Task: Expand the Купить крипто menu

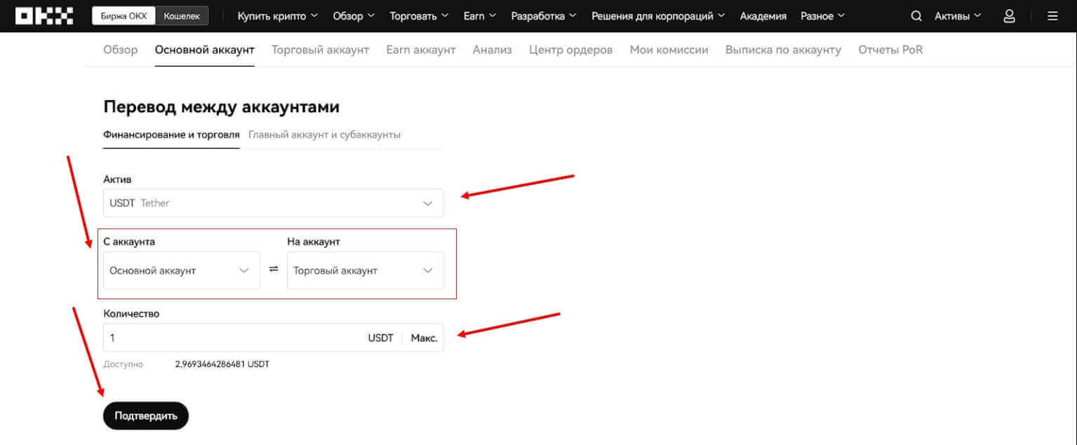Action: click(277, 16)
